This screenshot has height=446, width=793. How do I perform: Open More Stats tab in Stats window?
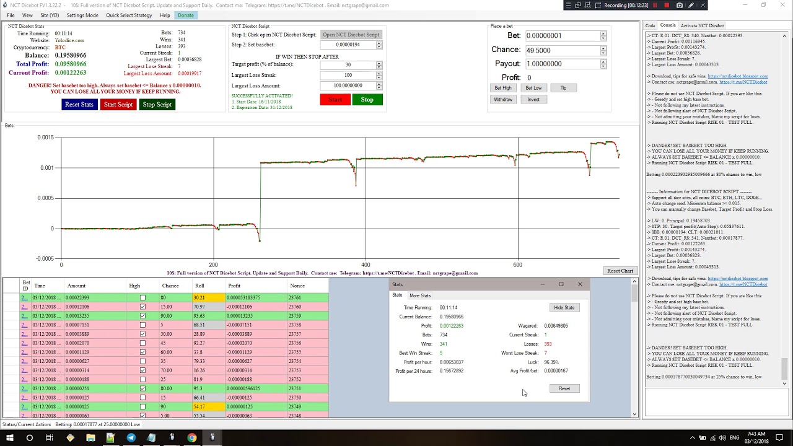420,295
